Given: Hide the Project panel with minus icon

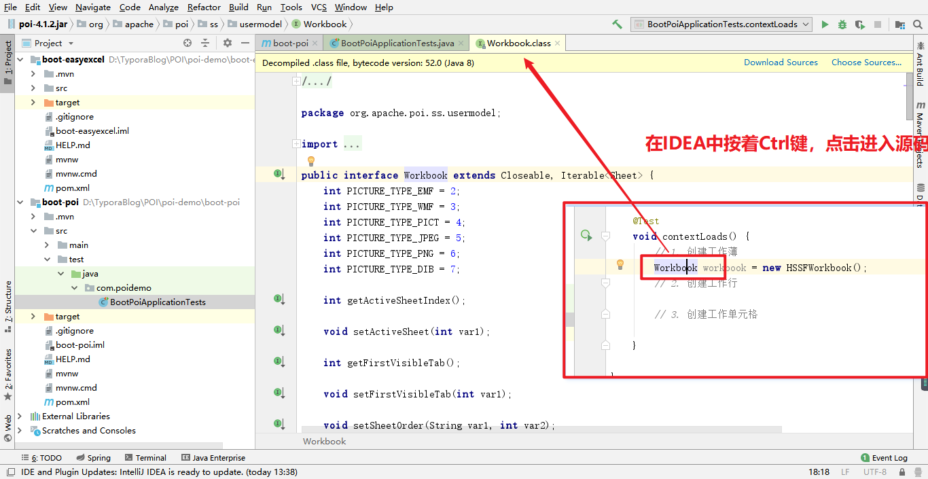Looking at the screenshot, I should (244, 43).
